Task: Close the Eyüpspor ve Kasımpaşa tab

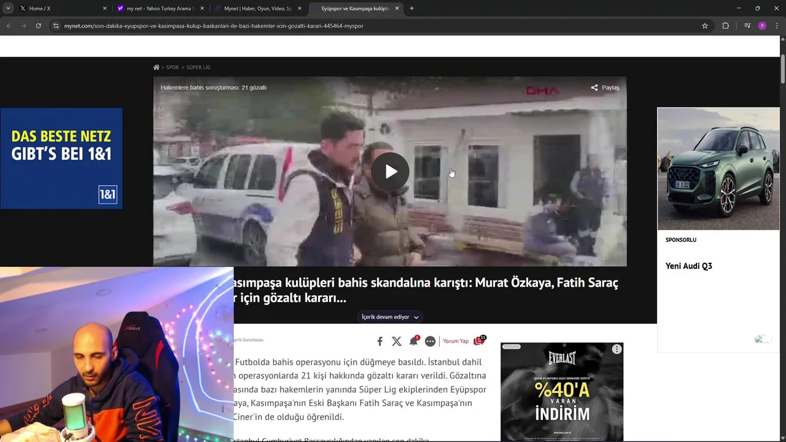Action: [x=397, y=9]
